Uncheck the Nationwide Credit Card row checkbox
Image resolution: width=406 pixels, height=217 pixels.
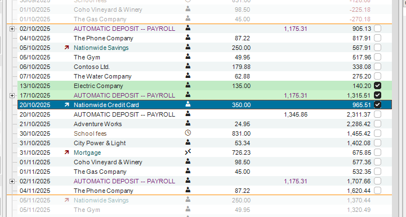point(377,105)
